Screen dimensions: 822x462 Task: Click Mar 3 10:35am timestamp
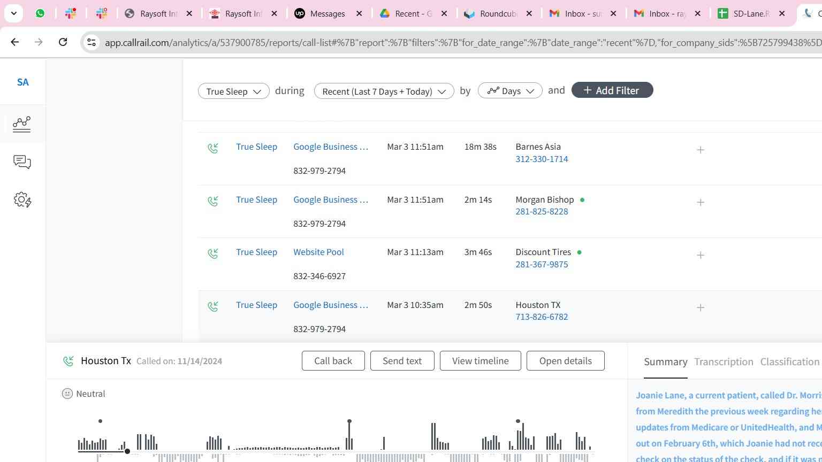coord(415,305)
